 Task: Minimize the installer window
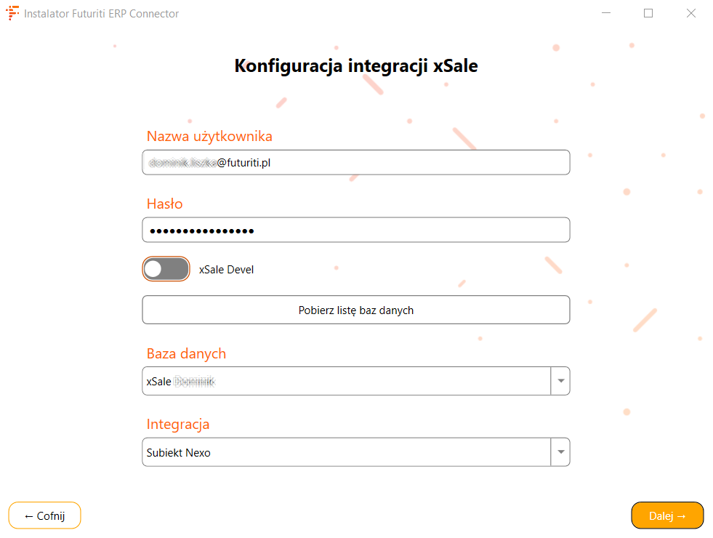(x=606, y=13)
